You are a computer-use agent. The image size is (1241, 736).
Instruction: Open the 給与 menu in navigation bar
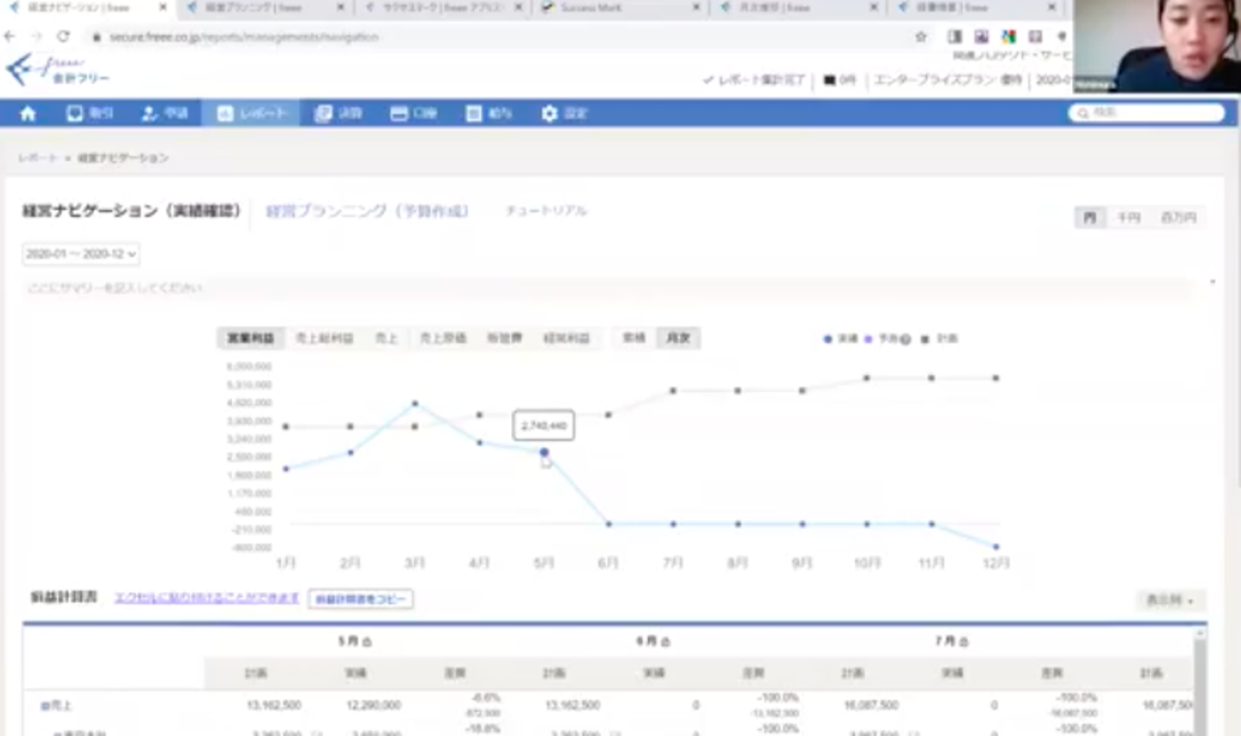coord(489,113)
